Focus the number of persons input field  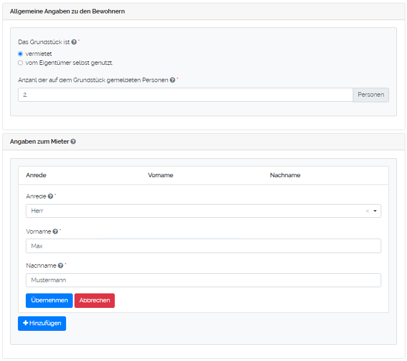185,95
